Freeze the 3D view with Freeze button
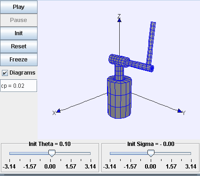 click(x=19, y=60)
